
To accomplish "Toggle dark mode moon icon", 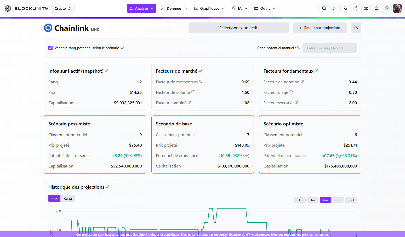I will pos(335,8).
